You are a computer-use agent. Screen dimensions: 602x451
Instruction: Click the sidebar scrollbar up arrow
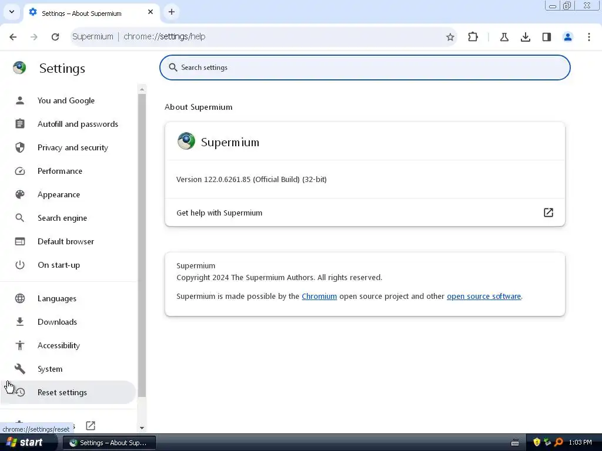pyautogui.click(x=142, y=89)
